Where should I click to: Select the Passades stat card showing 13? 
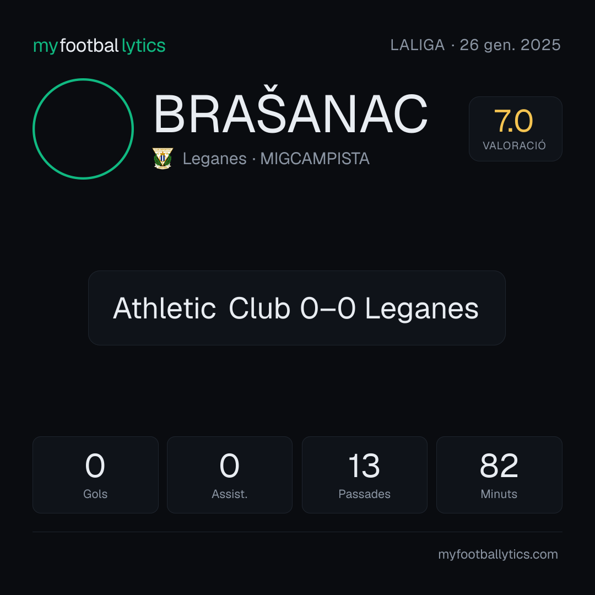(x=364, y=475)
